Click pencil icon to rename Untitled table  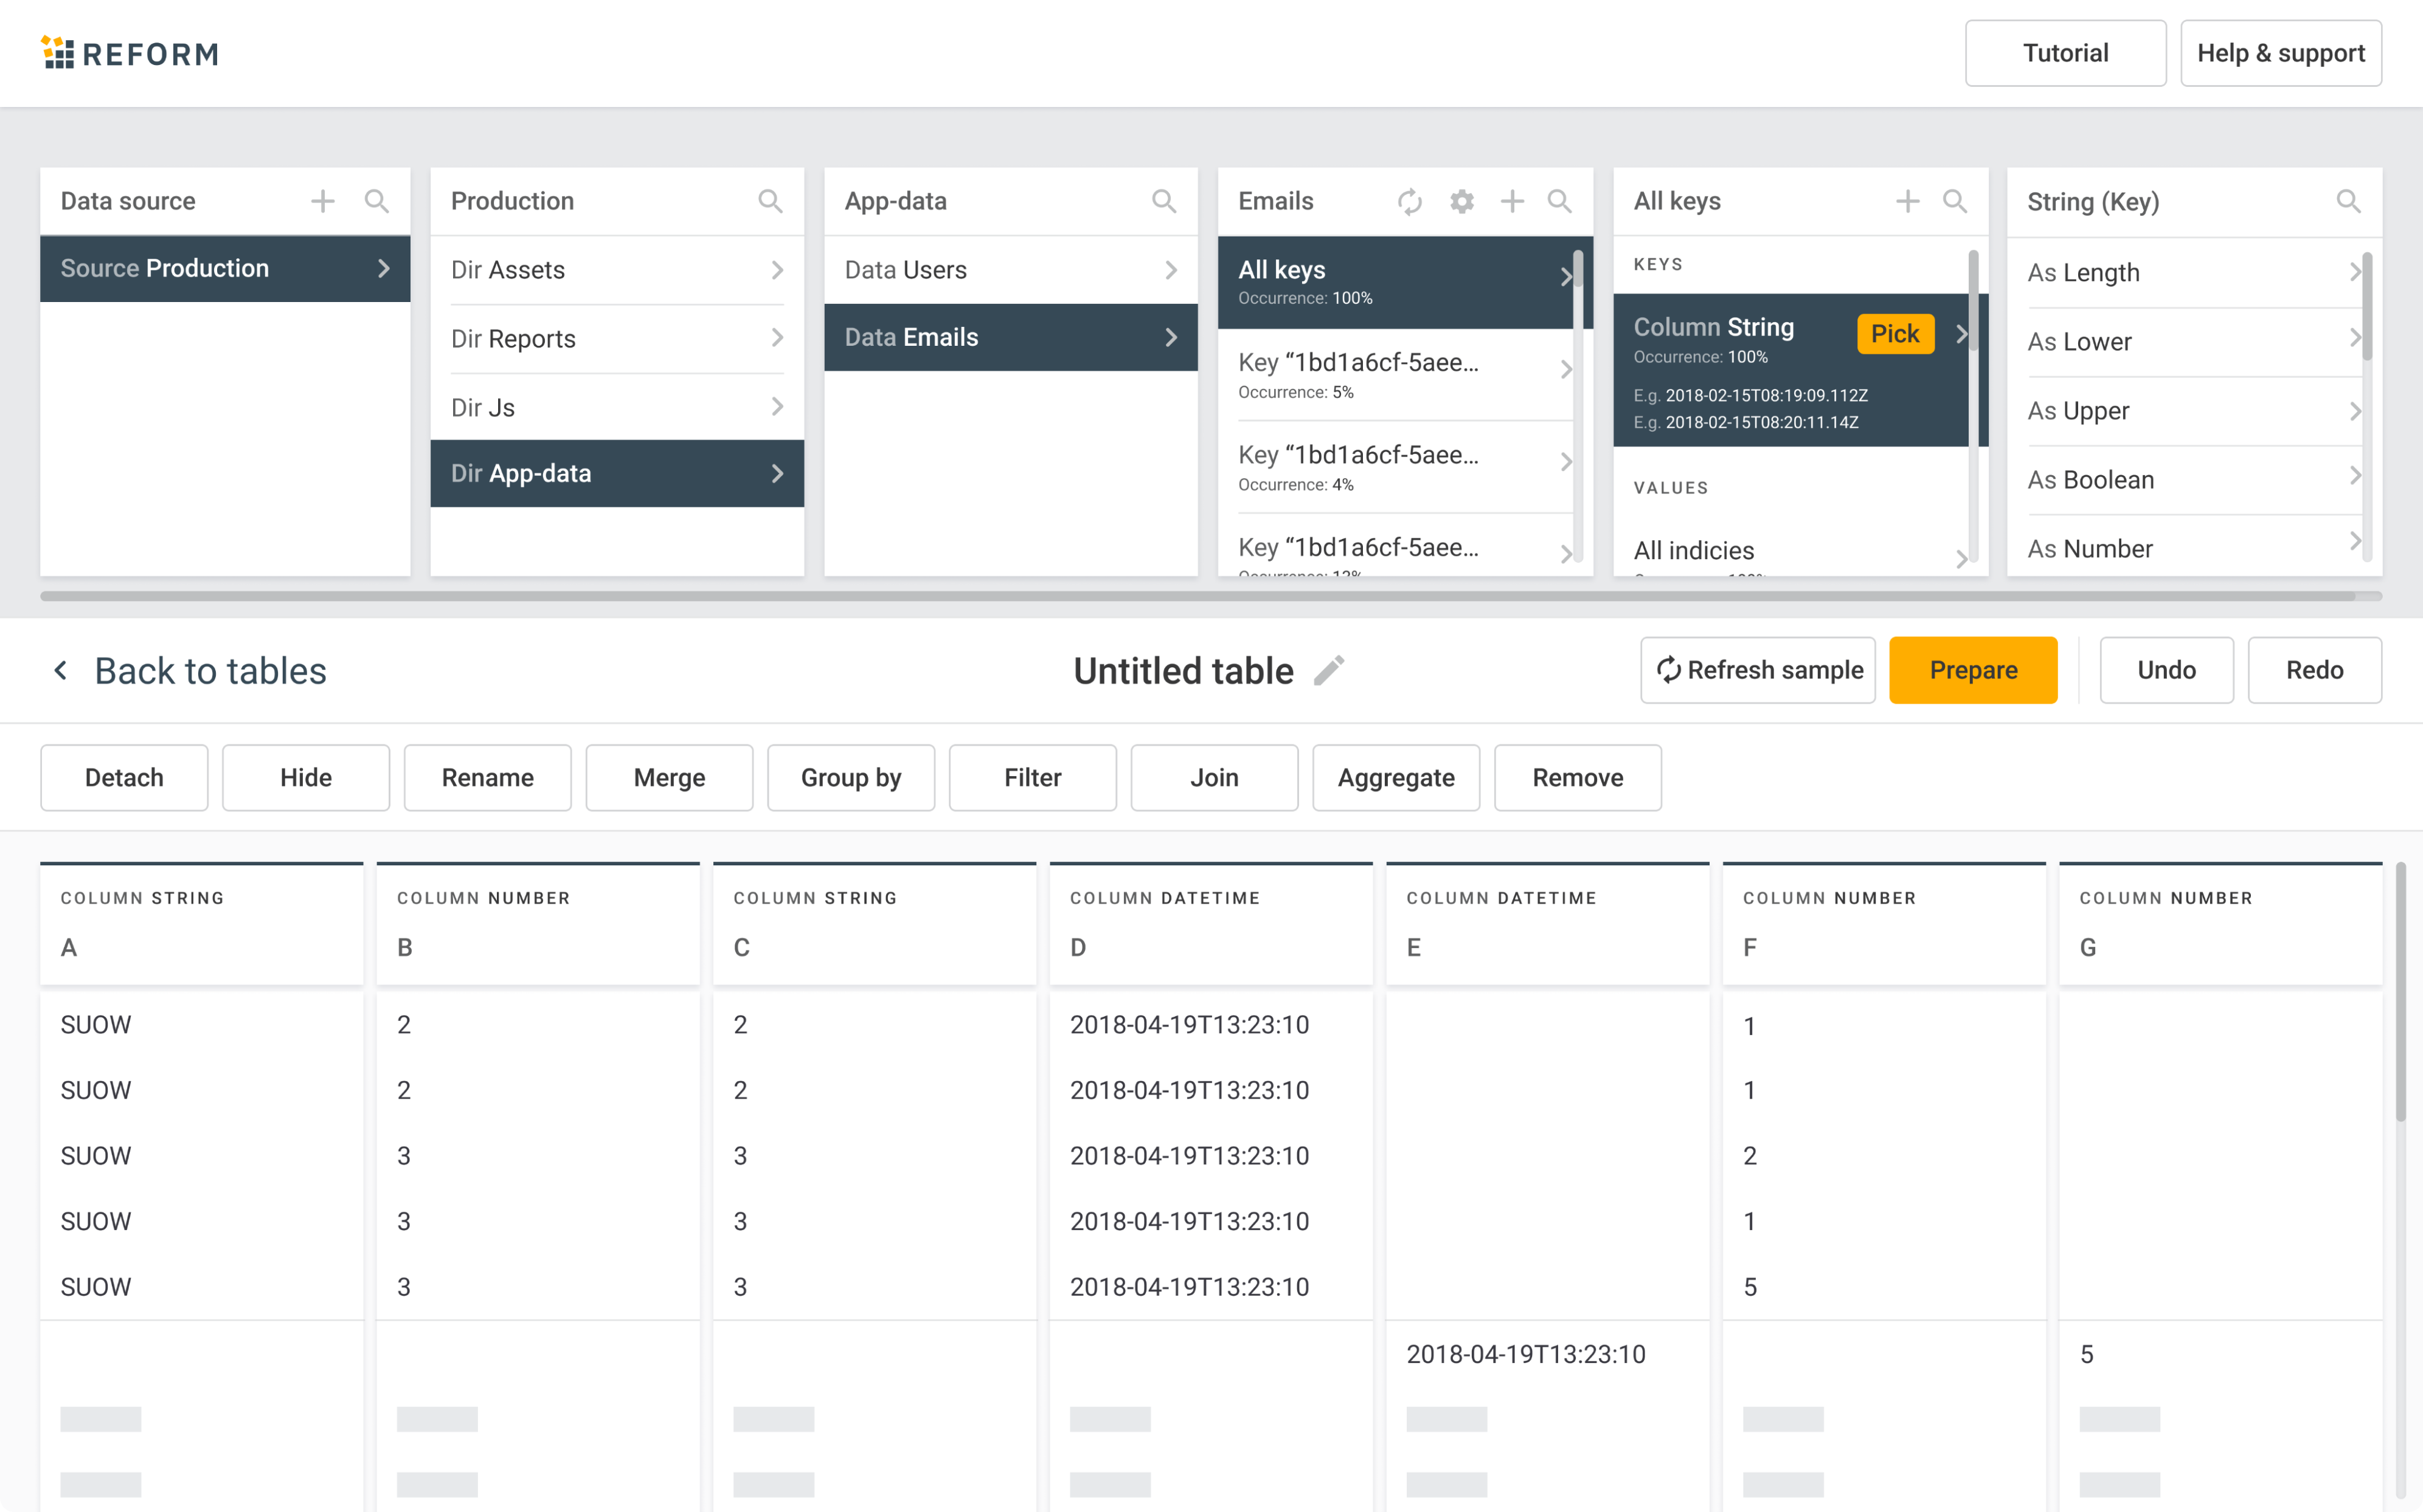(1329, 670)
